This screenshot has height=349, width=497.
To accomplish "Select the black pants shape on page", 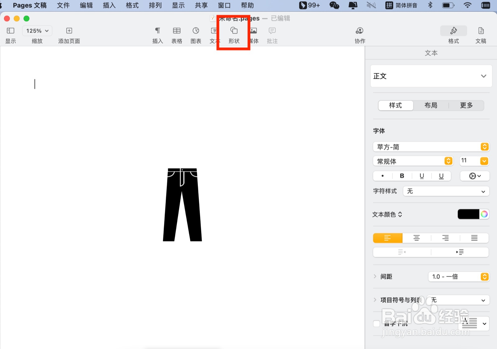I will [x=182, y=205].
